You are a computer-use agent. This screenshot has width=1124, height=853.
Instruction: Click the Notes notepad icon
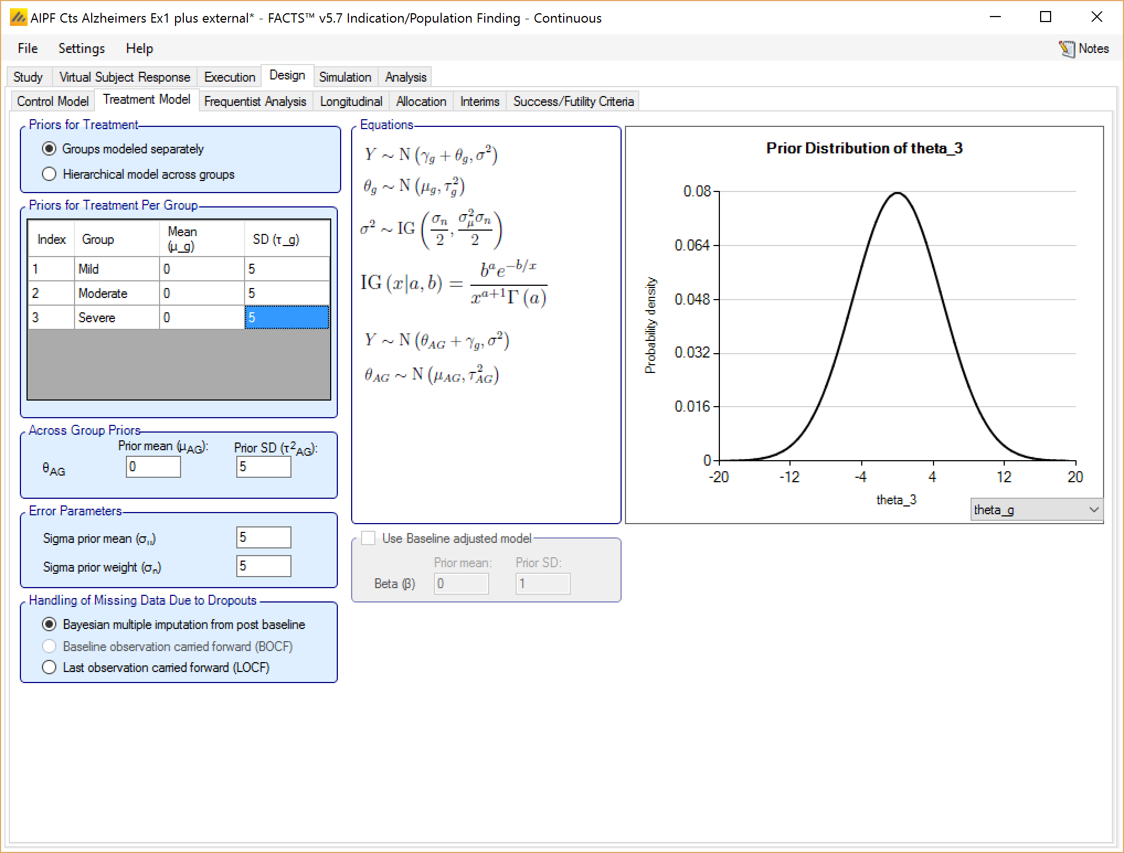coord(1067,49)
